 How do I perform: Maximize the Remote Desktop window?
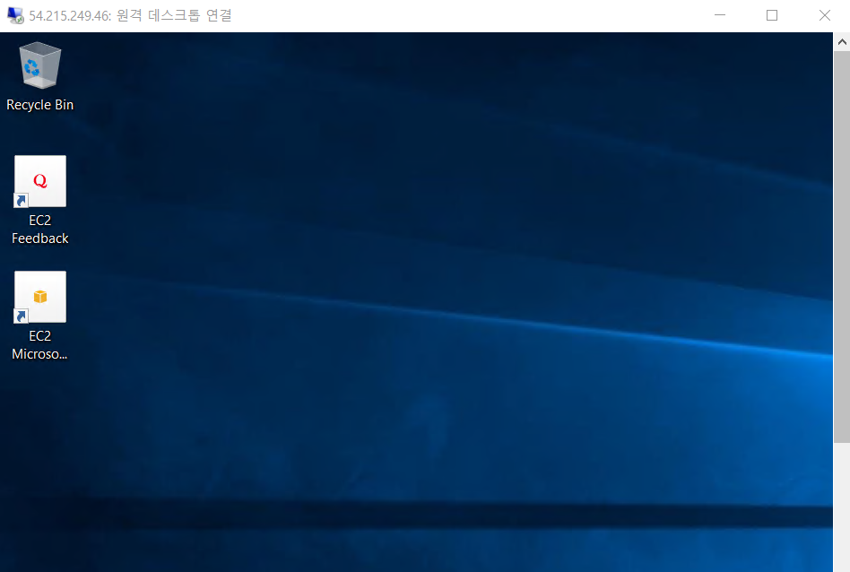point(772,15)
